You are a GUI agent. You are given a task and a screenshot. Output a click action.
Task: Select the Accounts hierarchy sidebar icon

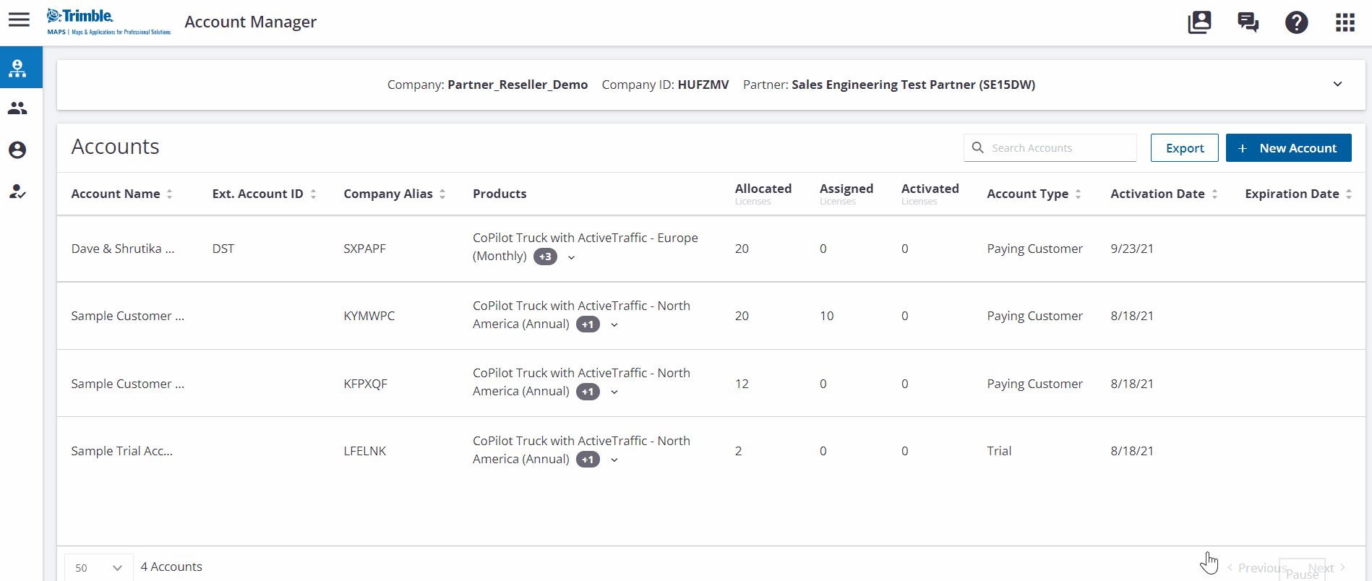tap(17, 69)
